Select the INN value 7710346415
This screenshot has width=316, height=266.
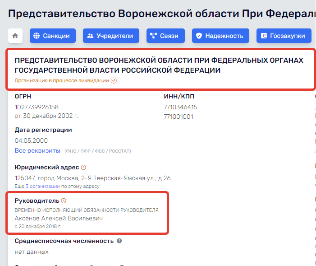[x=180, y=107]
